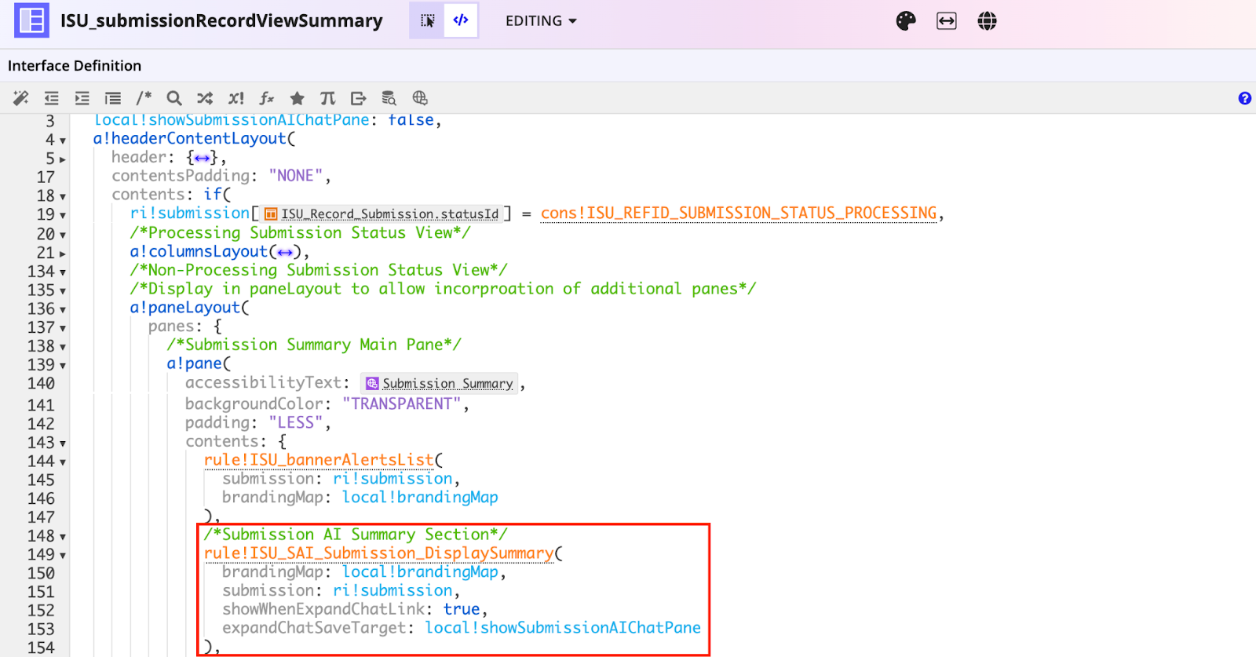The width and height of the screenshot is (1256, 657).
Task: Click the indent code icon
Action: tap(82, 98)
